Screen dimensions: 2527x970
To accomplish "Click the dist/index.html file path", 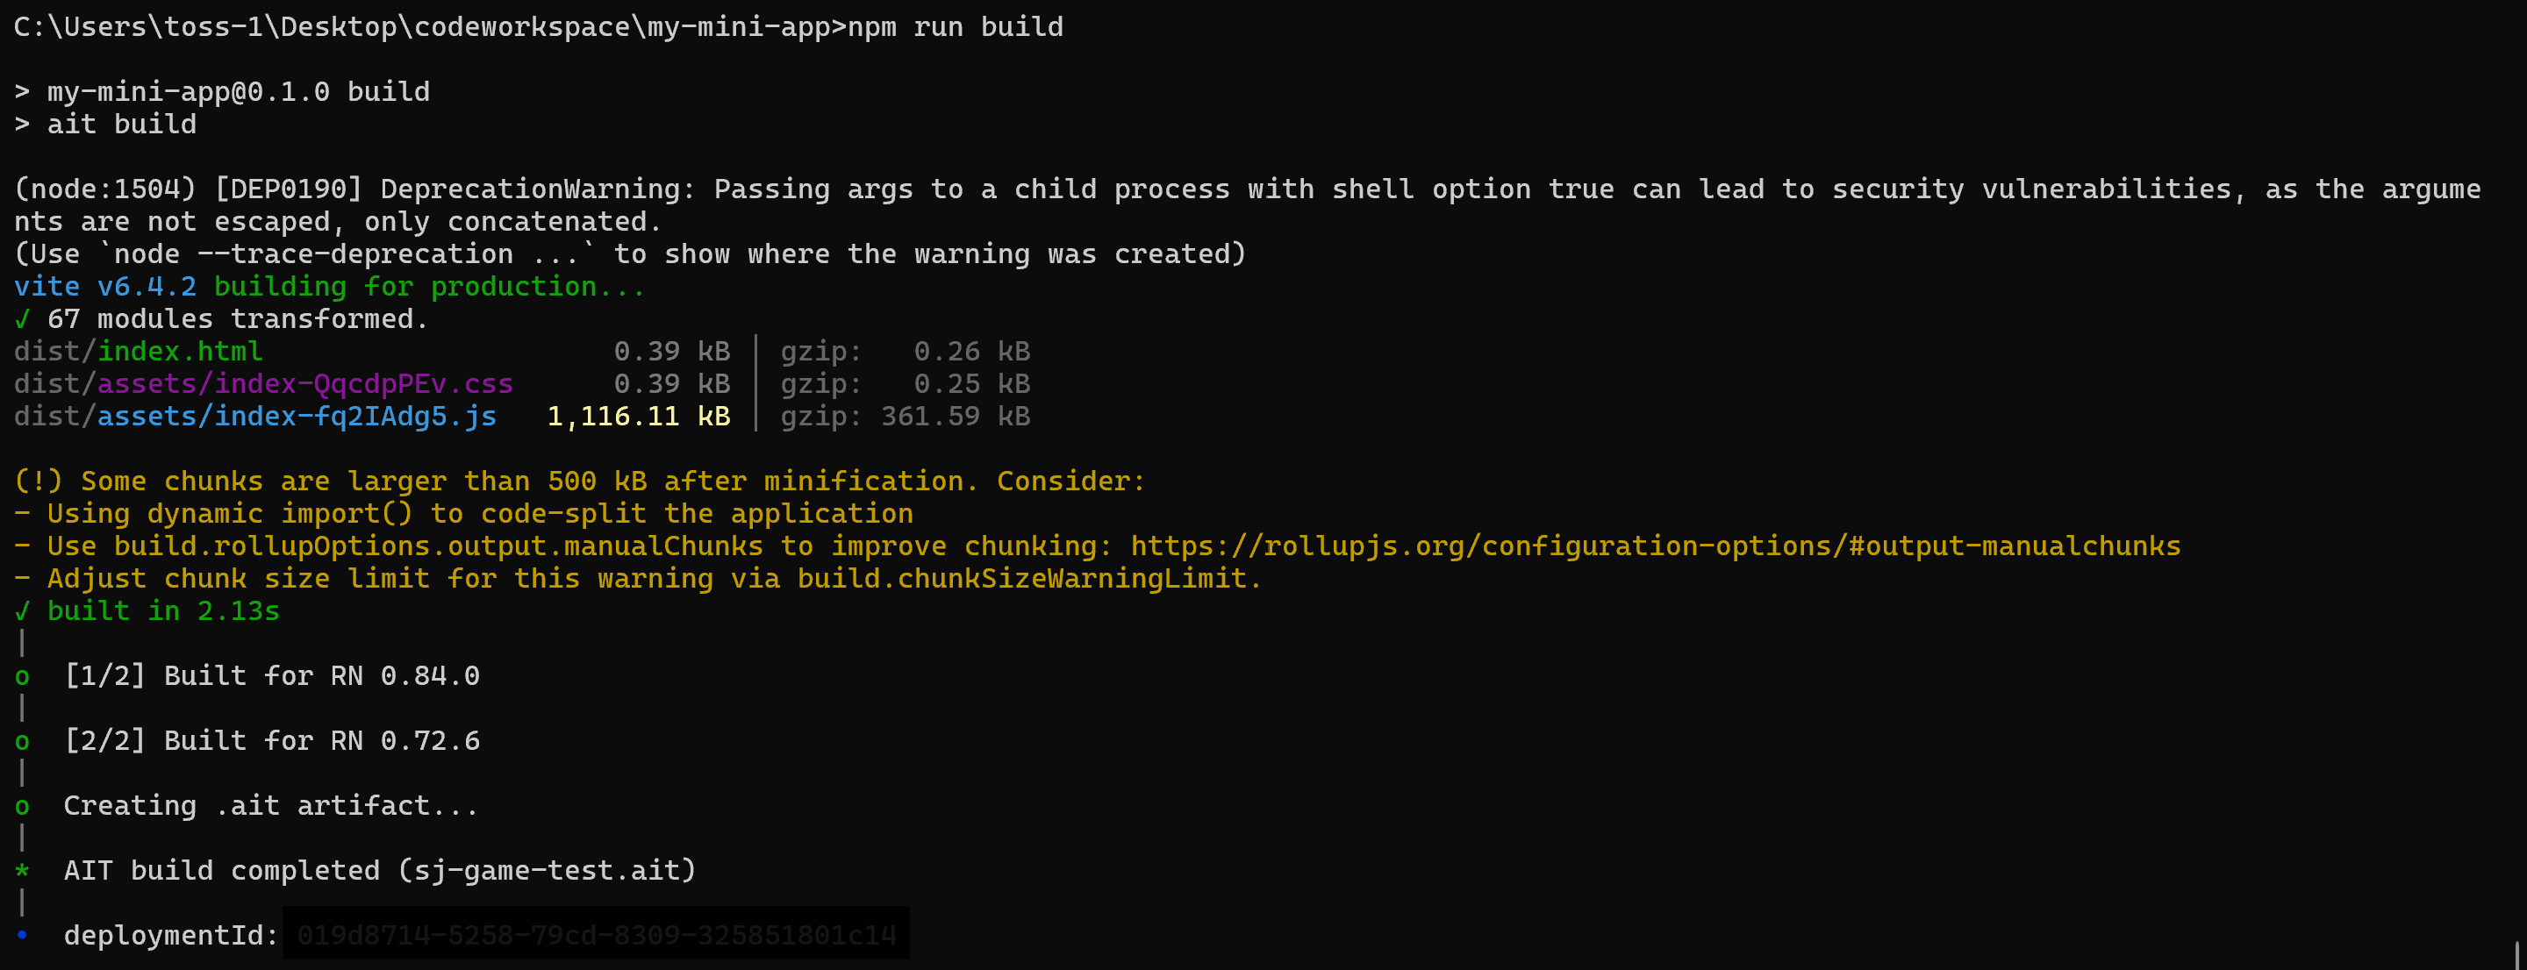I will (x=139, y=352).
